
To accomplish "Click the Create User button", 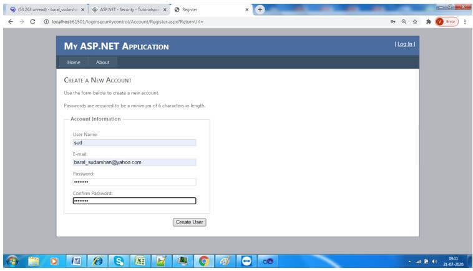I will point(190,222).
